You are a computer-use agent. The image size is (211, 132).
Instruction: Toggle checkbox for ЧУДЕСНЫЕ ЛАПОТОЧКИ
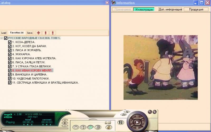pyautogui.click(x=10, y=79)
